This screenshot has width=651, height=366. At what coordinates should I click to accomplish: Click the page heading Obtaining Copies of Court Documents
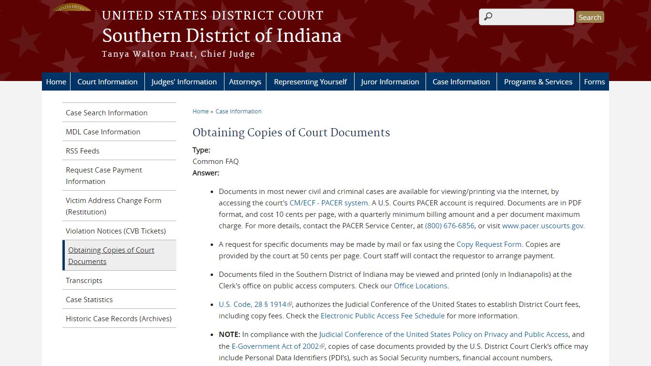pos(291,132)
